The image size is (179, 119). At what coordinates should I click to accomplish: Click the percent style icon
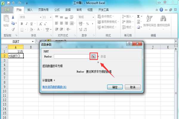click(x=87, y=24)
